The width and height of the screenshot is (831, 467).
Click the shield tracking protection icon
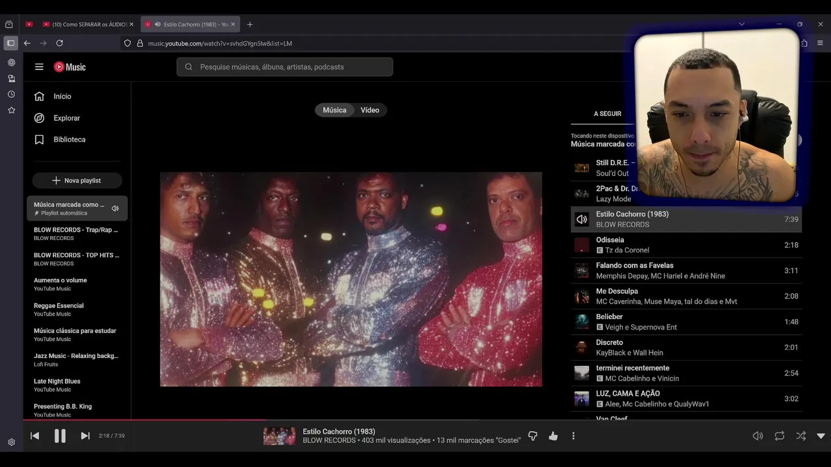click(127, 43)
